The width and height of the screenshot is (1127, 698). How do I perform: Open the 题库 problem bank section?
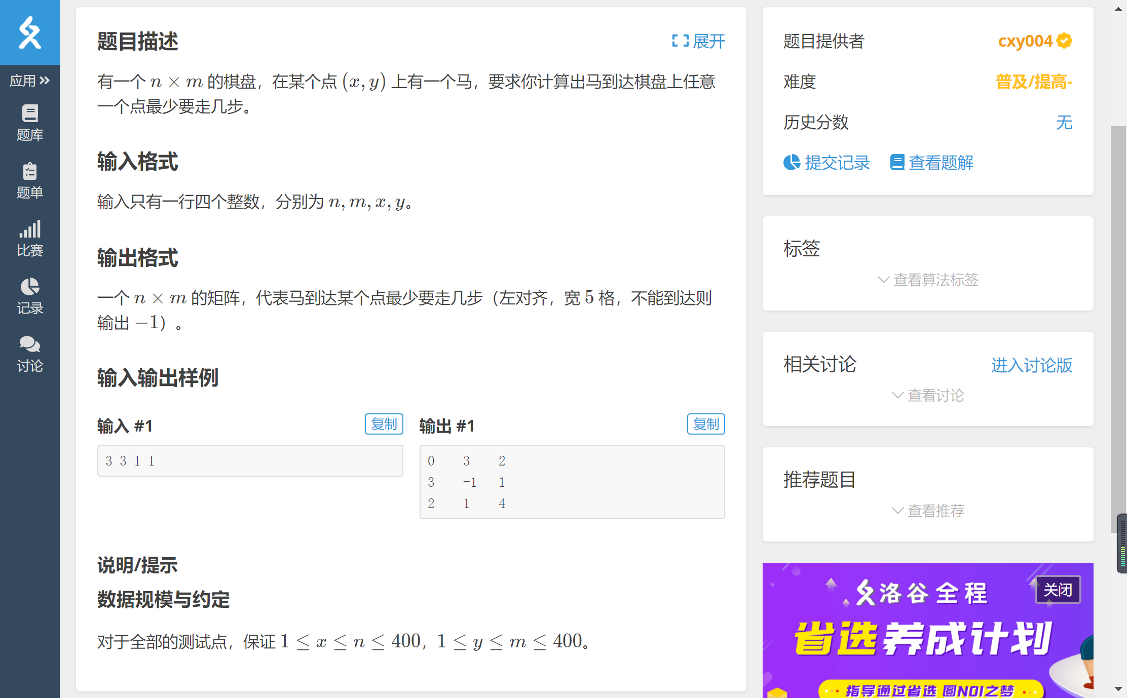[30, 123]
